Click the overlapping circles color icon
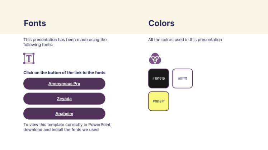 155,58
